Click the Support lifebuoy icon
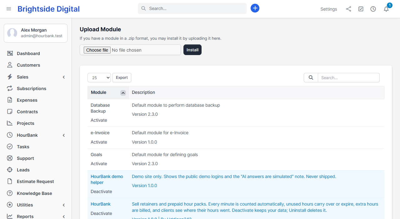This screenshot has width=400, height=219. 10,158
